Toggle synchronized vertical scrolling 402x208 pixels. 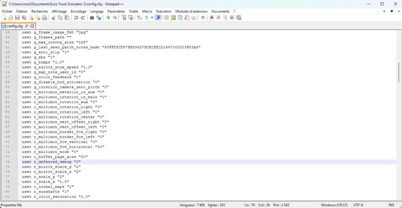[x=124, y=18]
